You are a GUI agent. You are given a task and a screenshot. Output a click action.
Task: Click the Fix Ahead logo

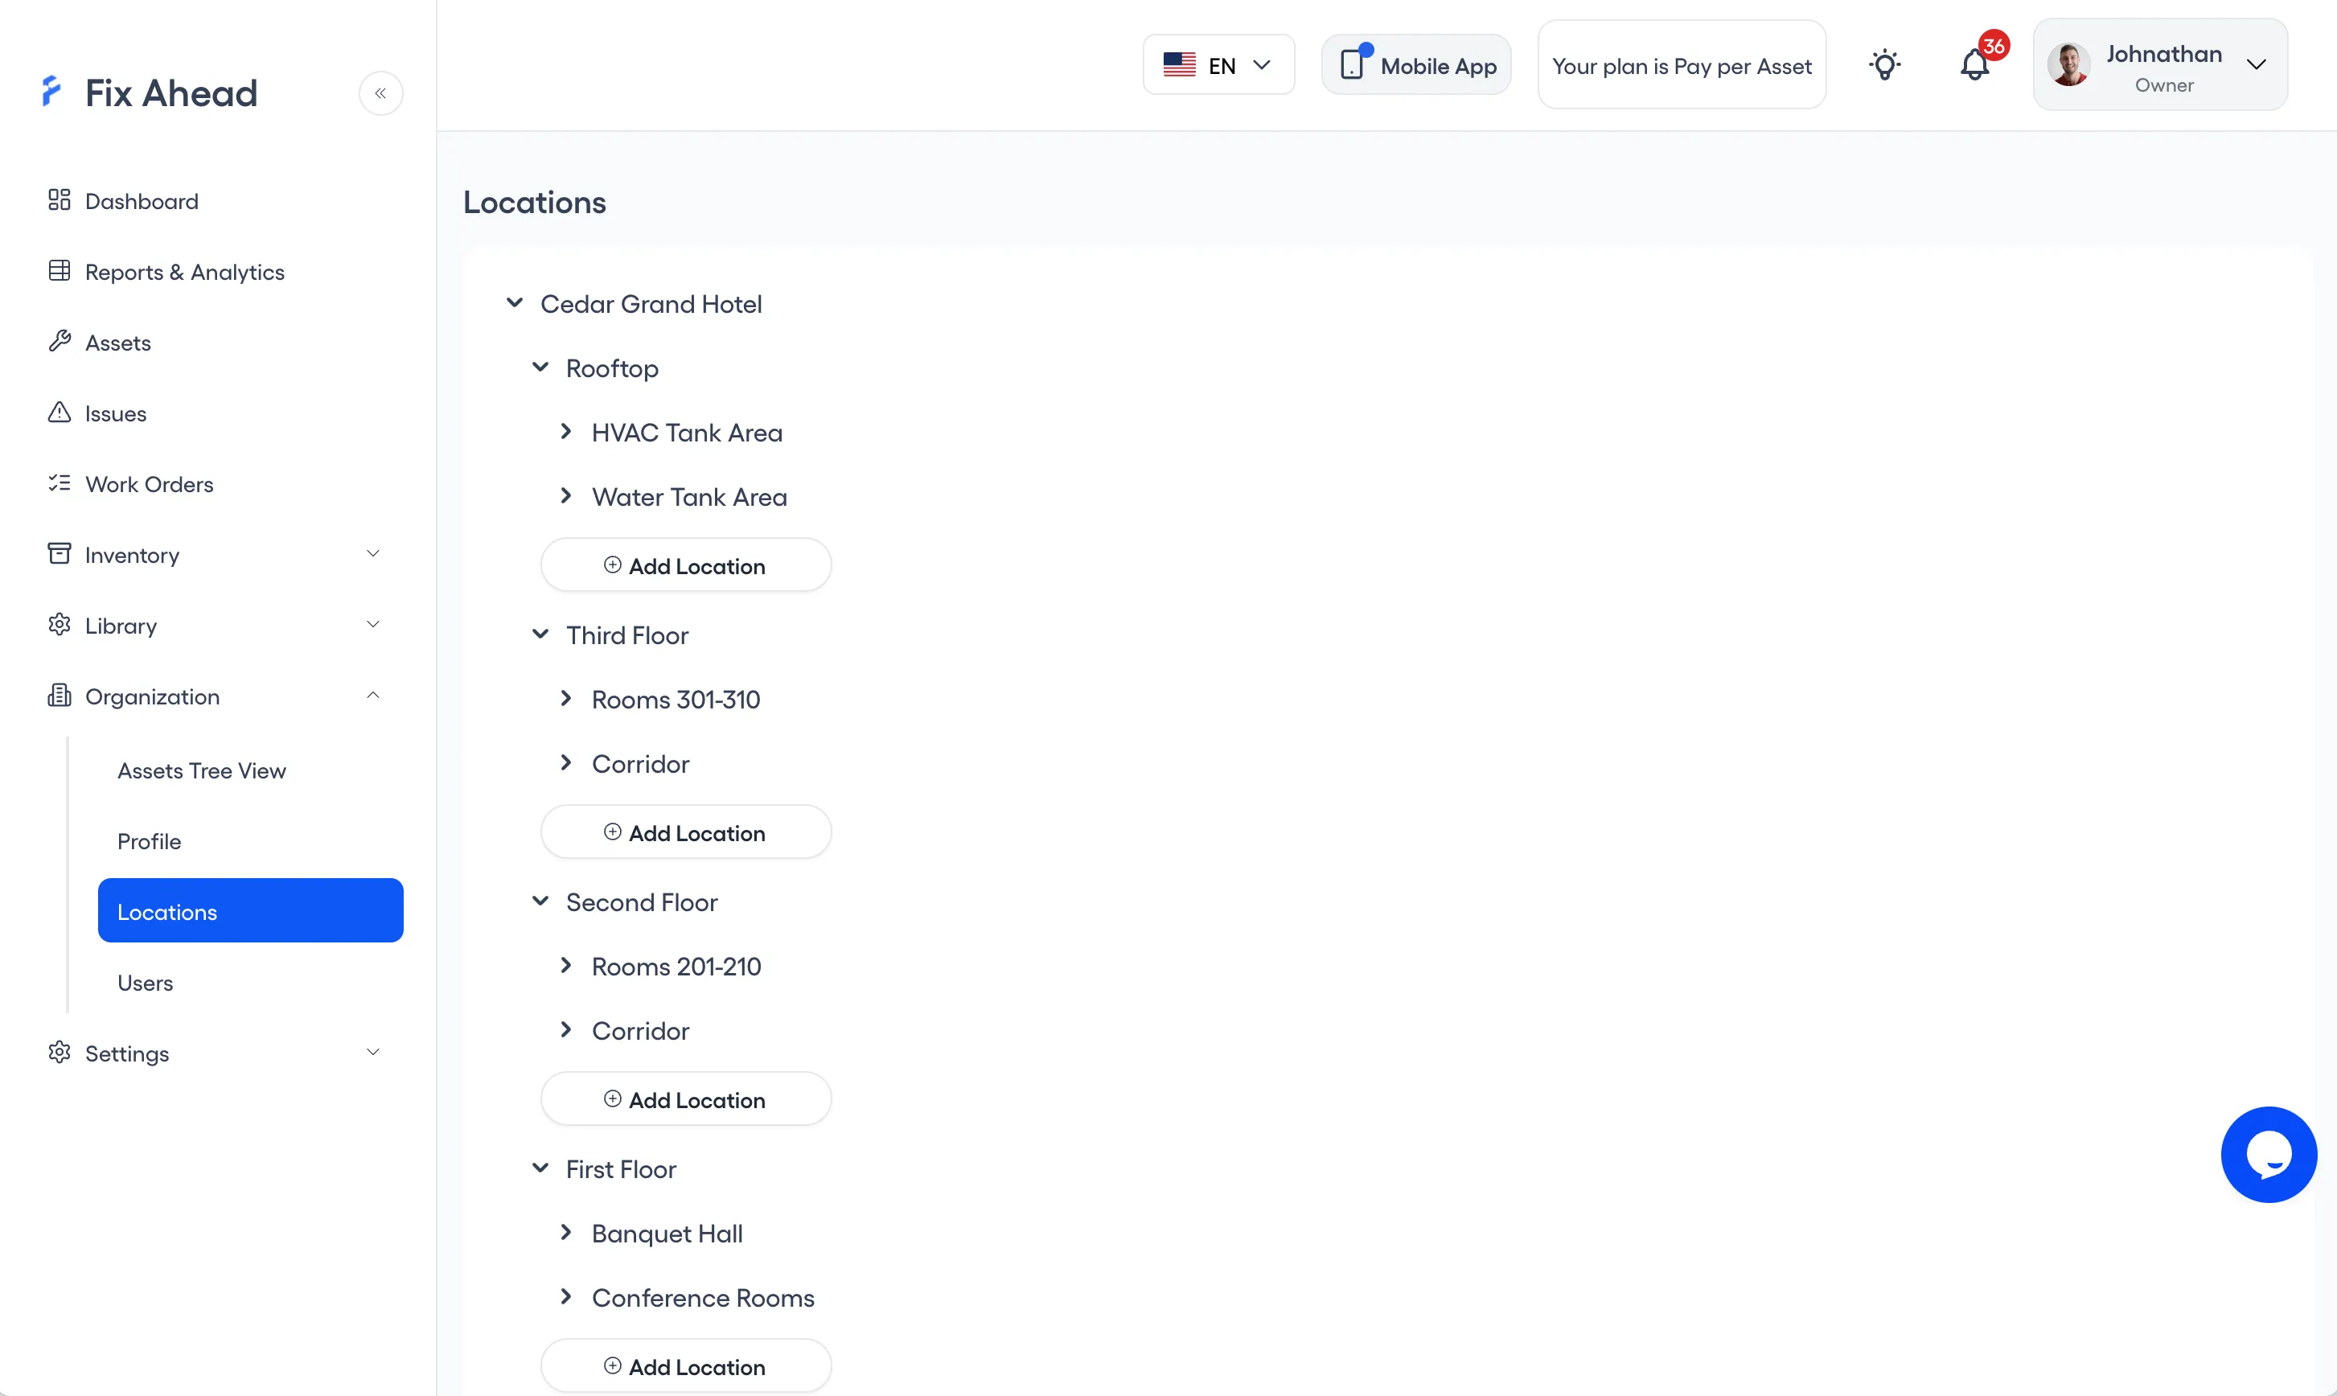click(150, 93)
